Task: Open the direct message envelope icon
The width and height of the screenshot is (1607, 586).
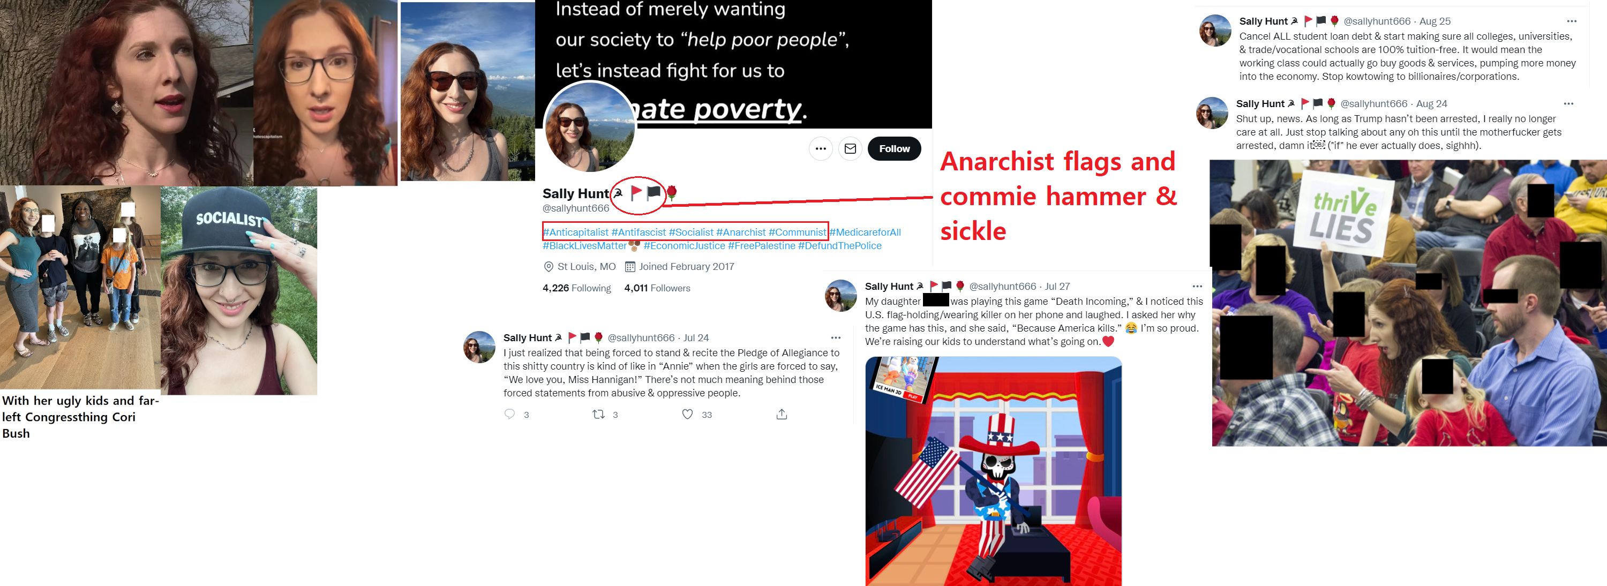Action: point(850,148)
